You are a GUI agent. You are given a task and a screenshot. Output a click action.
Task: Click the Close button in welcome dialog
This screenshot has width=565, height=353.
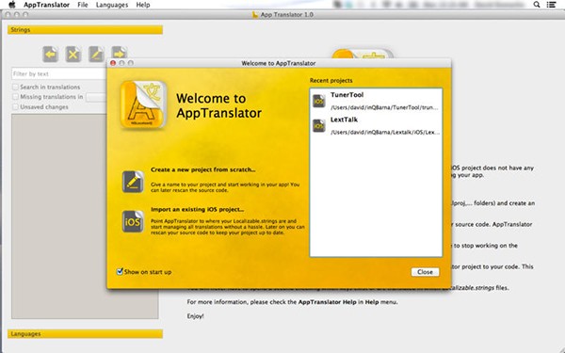pyautogui.click(x=425, y=272)
